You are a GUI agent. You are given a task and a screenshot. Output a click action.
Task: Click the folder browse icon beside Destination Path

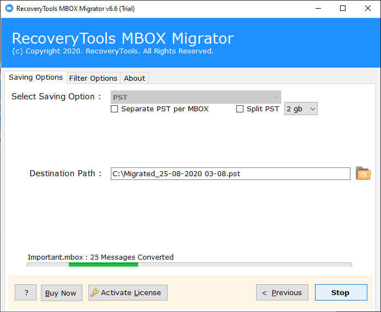coord(363,173)
